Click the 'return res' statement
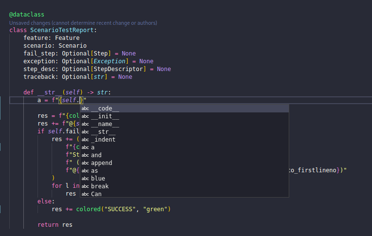 click(x=55, y=225)
